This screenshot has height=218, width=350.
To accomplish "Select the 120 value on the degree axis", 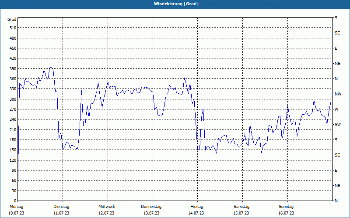I will (13, 160).
